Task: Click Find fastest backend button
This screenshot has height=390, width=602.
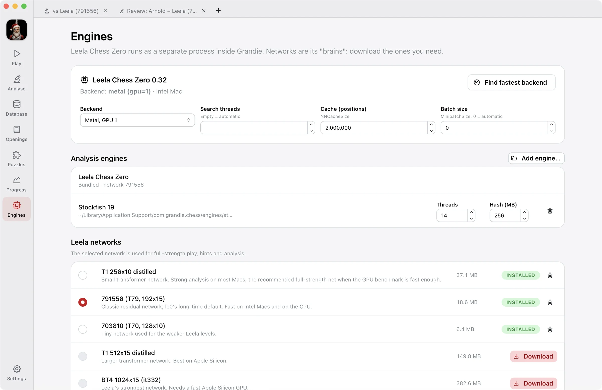Action: [511, 83]
